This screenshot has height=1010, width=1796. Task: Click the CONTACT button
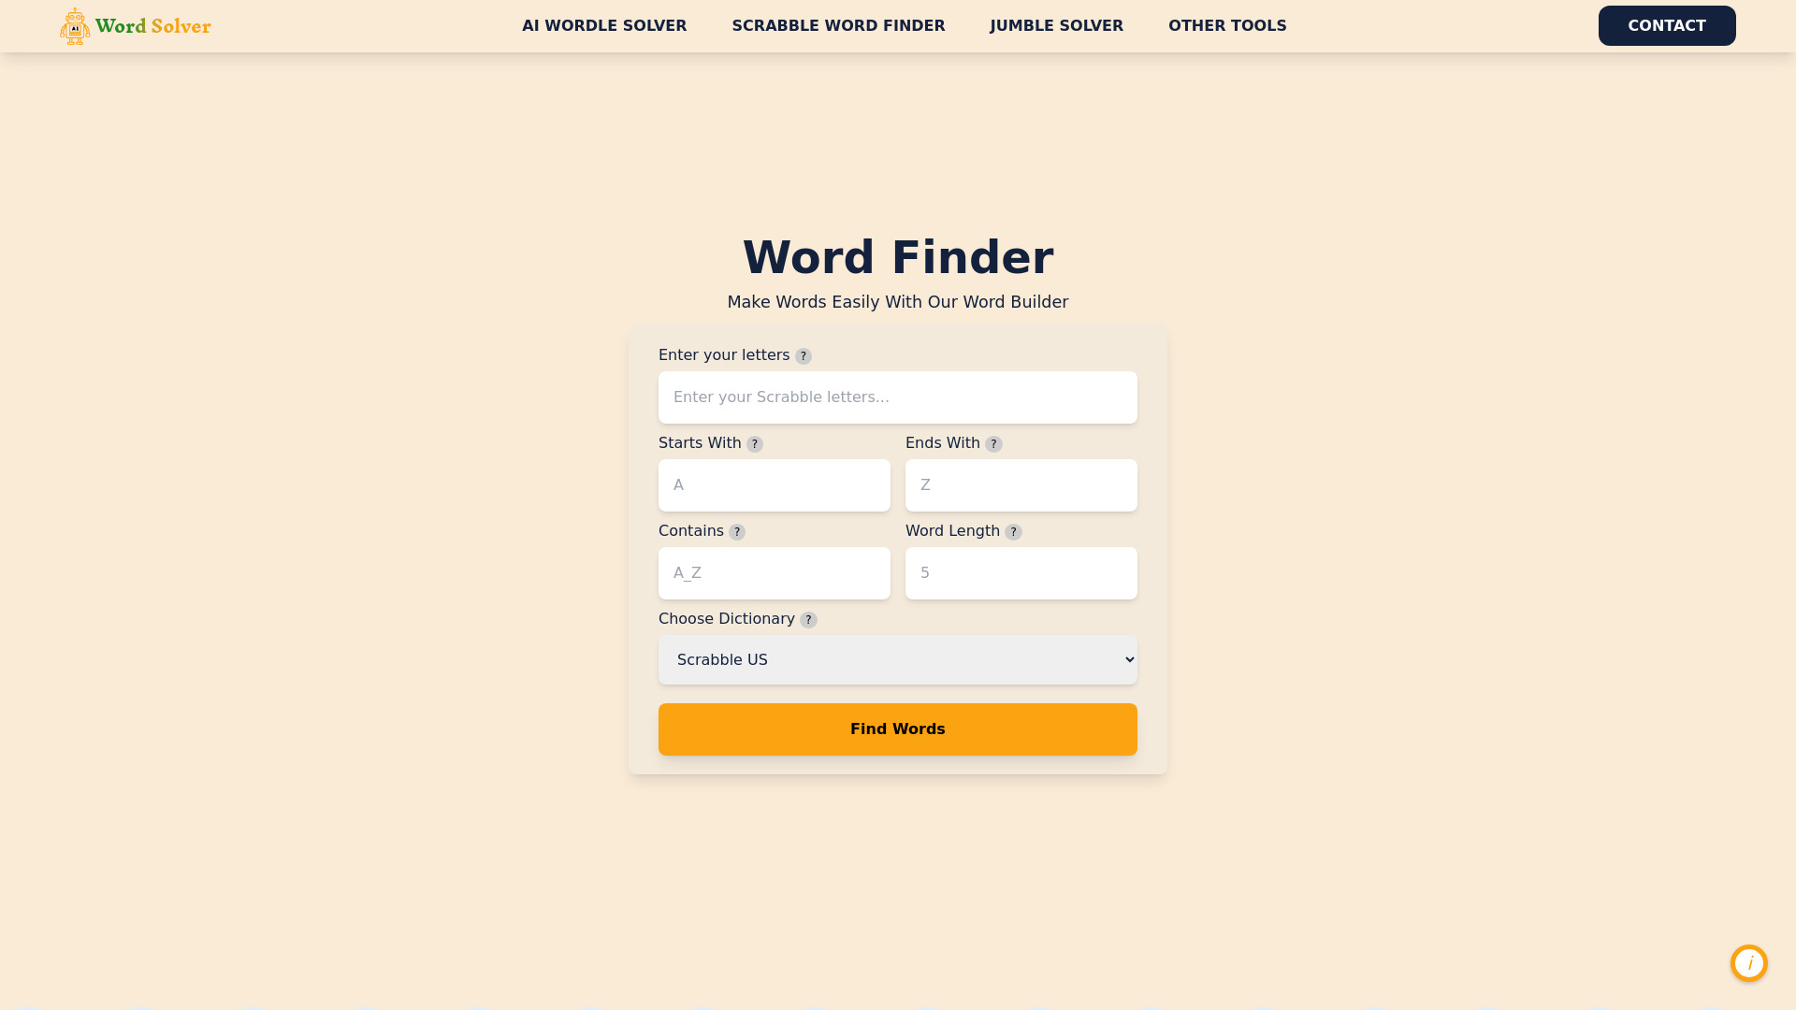tap(1667, 24)
